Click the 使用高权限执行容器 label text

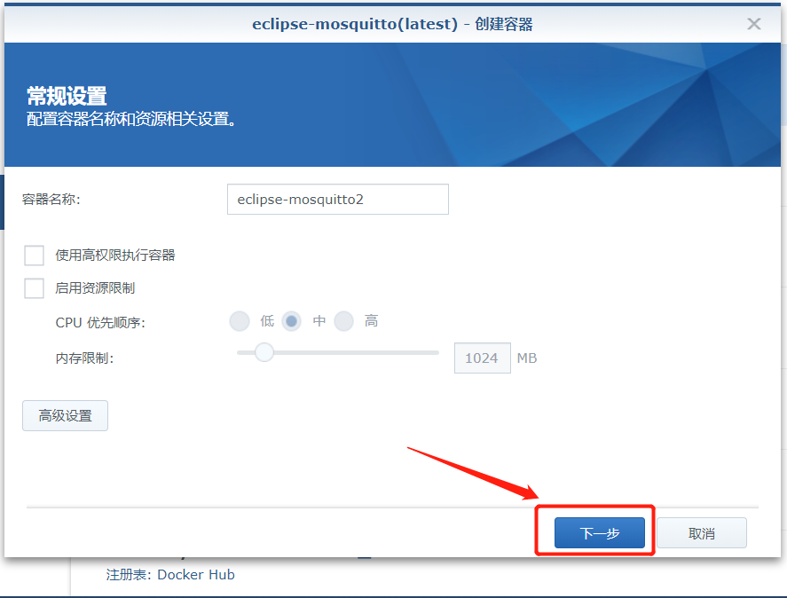(115, 255)
